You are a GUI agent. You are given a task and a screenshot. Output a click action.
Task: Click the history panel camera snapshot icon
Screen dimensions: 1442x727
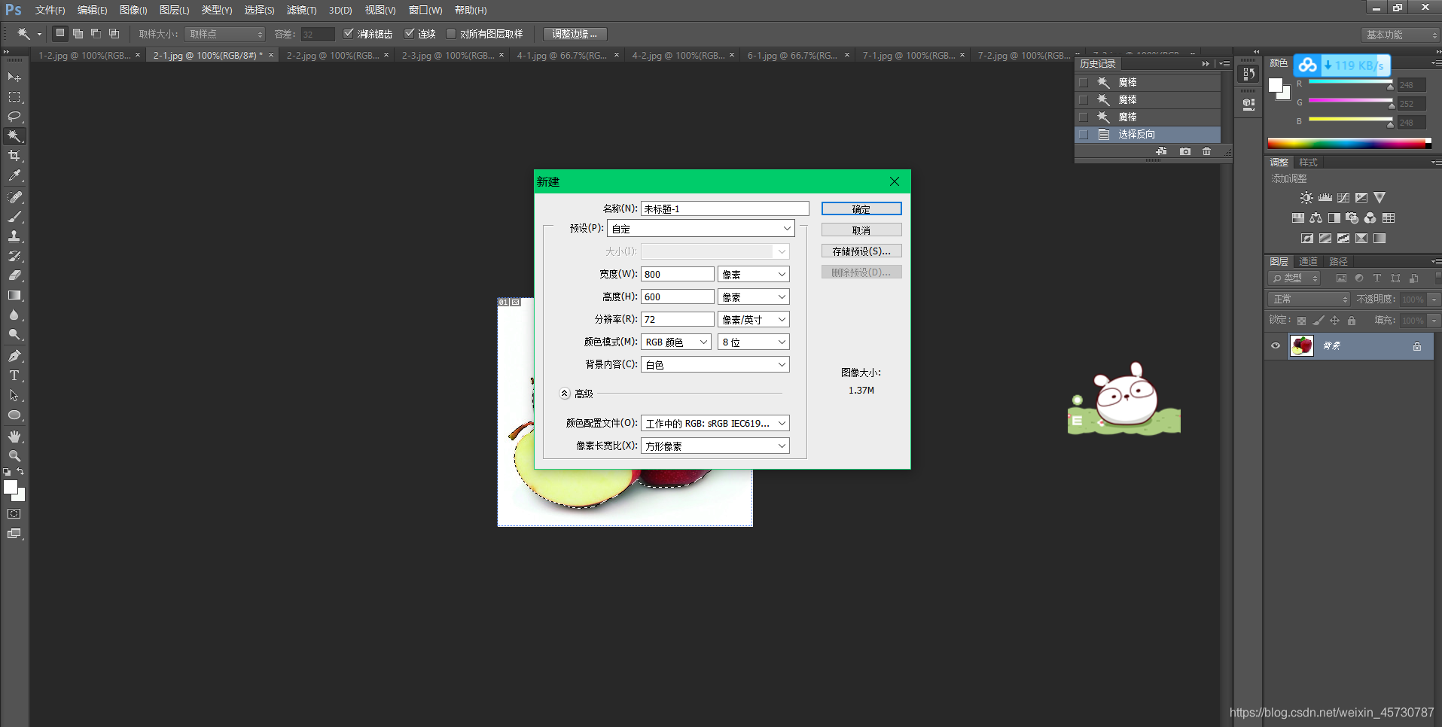point(1185,151)
